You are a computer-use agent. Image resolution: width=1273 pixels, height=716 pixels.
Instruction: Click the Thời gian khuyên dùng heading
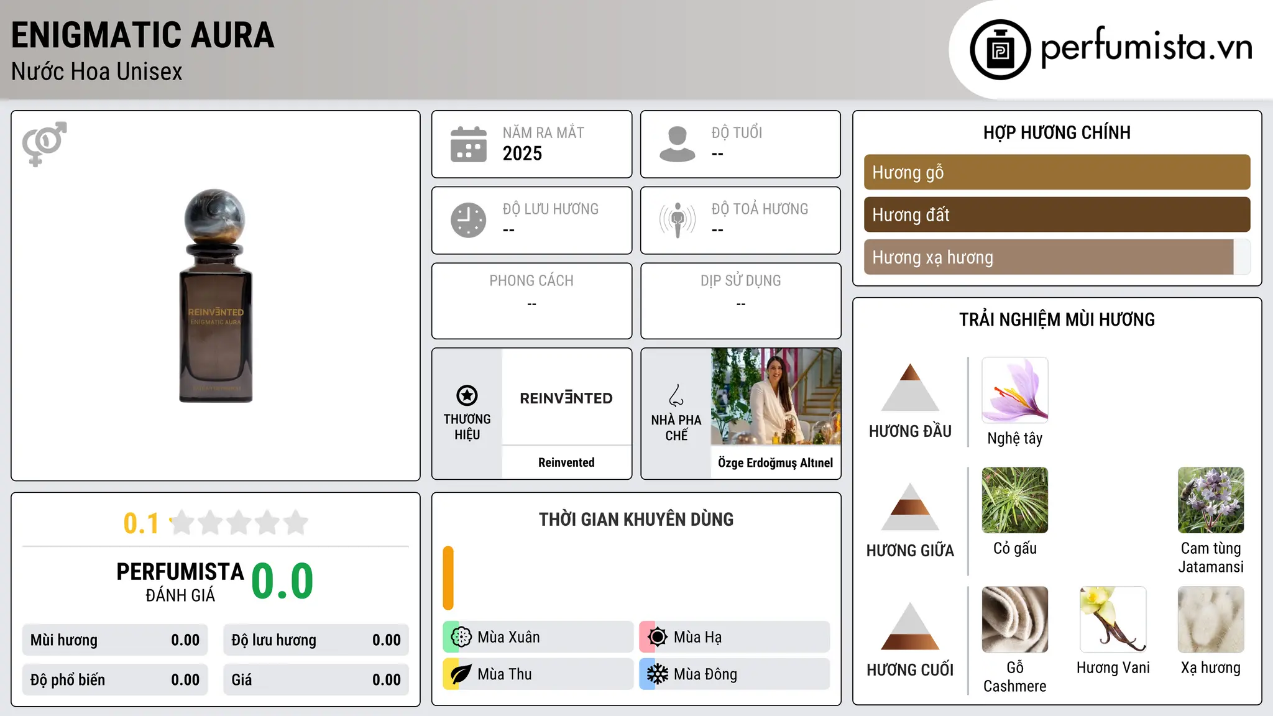pos(636,519)
